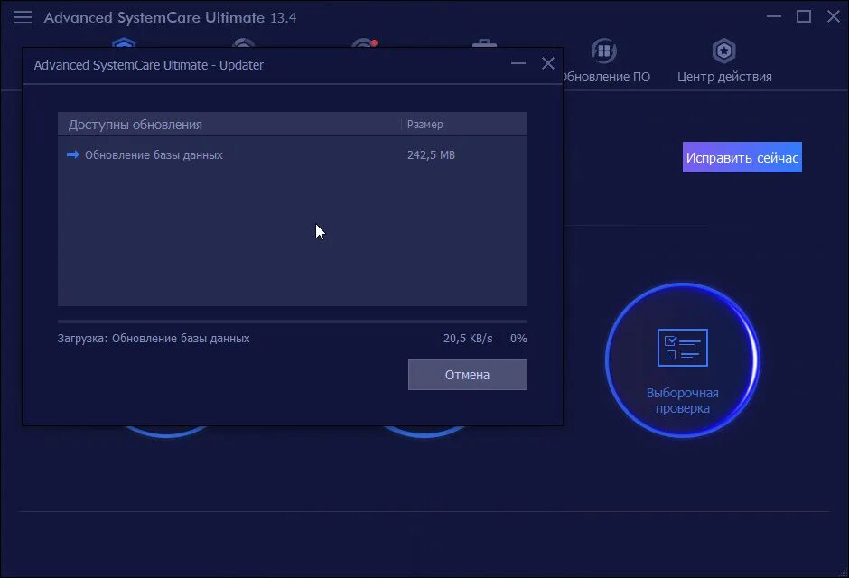Image resolution: width=849 pixels, height=578 pixels.
Task: Maximize the main Advanced SystemCare window
Action: pyautogui.click(x=804, y=17)
